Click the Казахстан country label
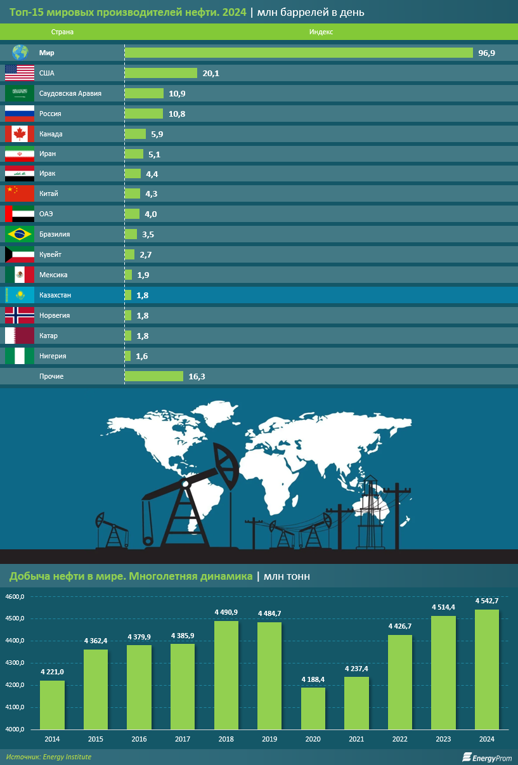Viewport: 518px width, 765px height. click(x=55, y=295)
